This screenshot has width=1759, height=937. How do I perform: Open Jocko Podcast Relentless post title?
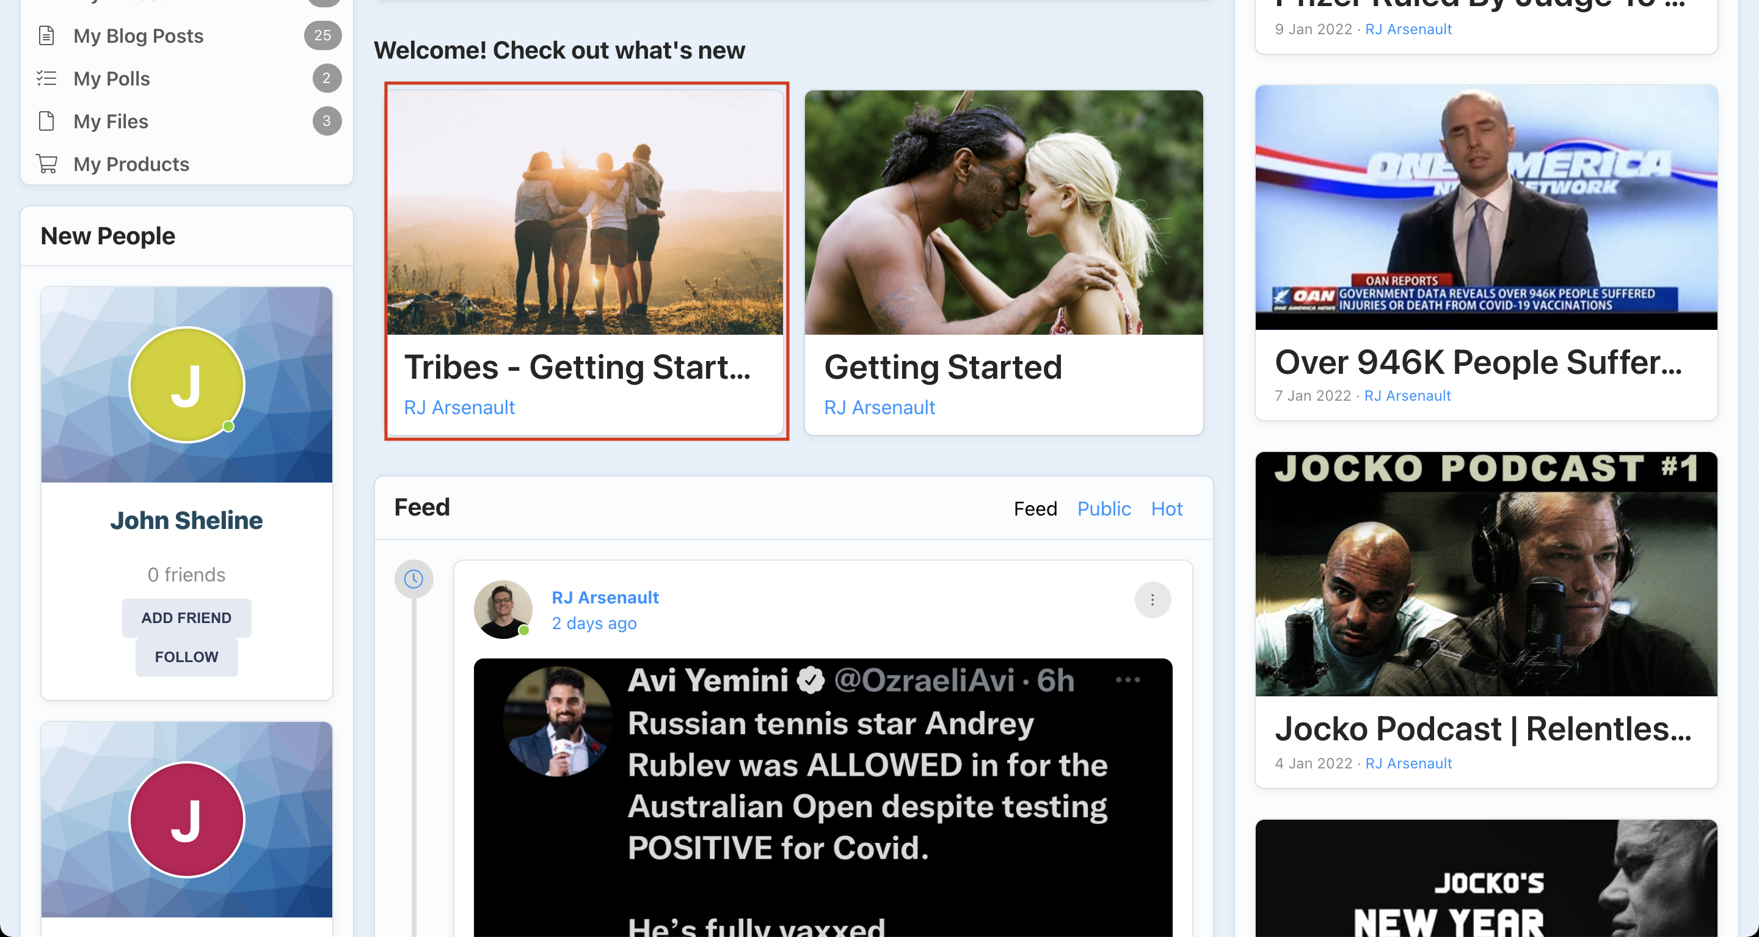tap(1482, 729)
